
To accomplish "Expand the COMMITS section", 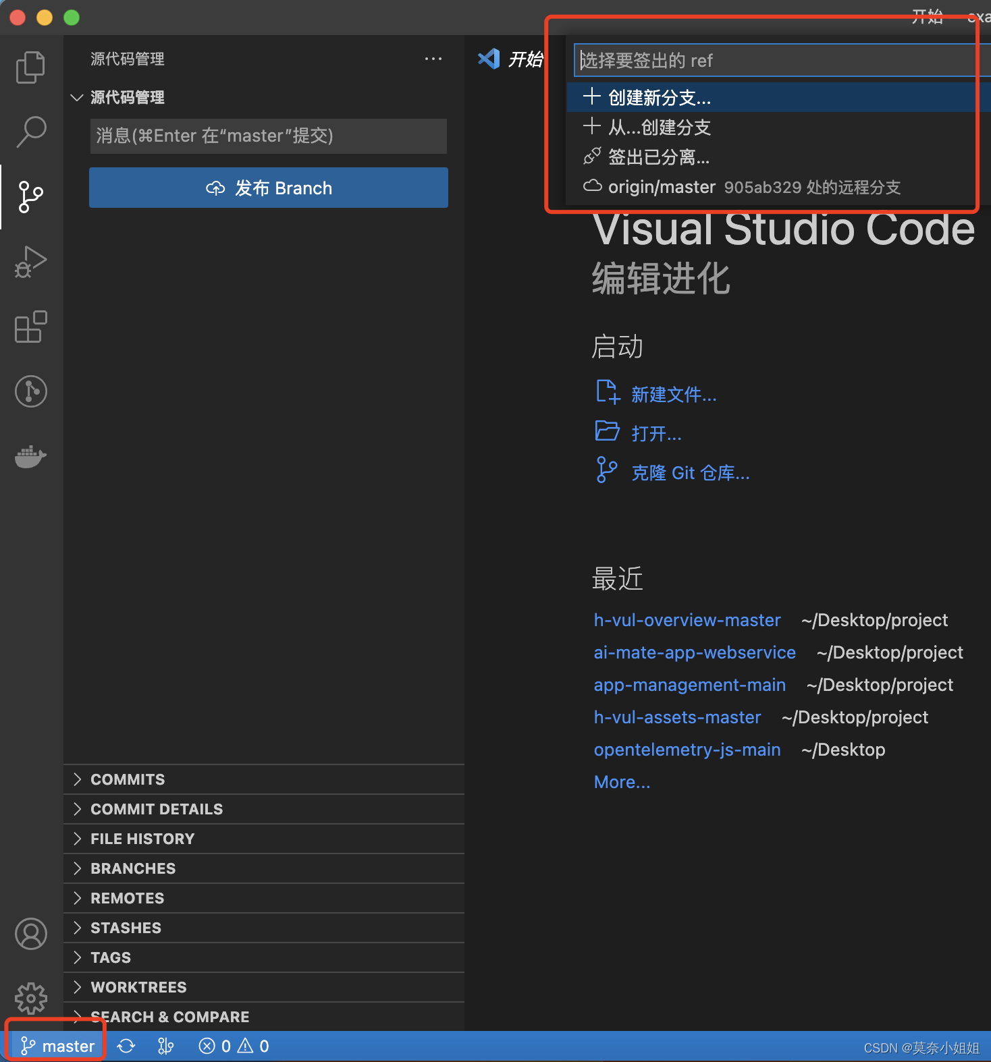I will [264, 779].
